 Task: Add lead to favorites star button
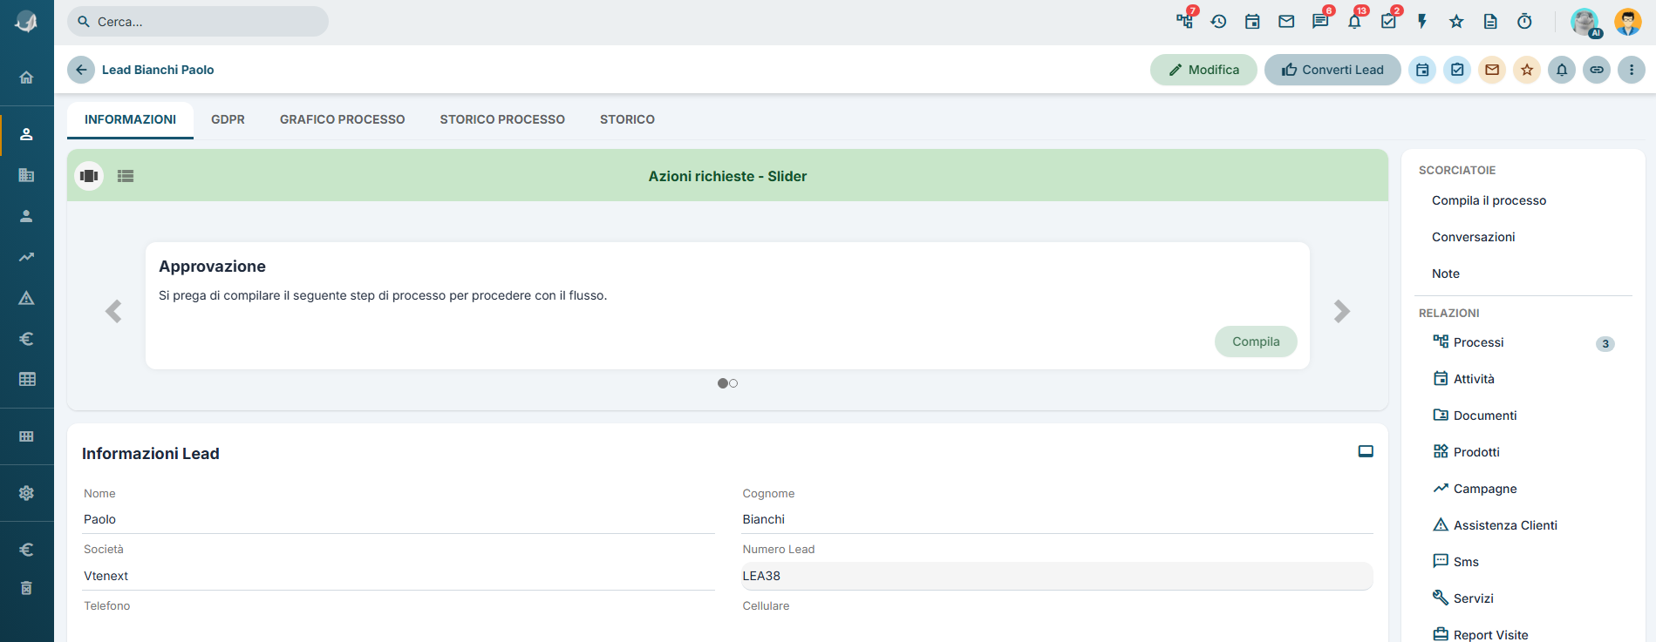pyautogui.click(x=1527, y=70)
